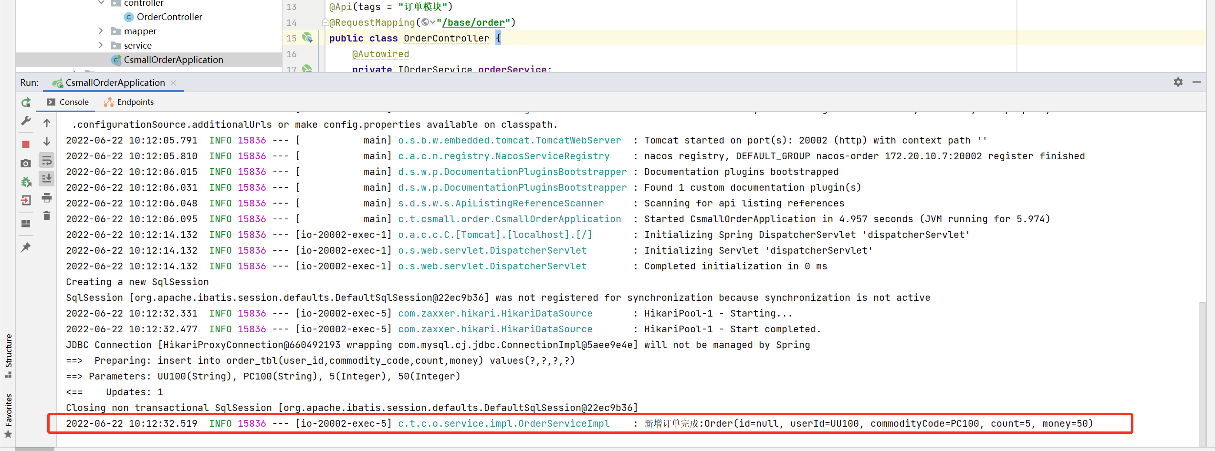Viewport: 1215px width, 451px height.
Task: Click the console horizontal scrollbar thumb
Action: coord(35,449)
